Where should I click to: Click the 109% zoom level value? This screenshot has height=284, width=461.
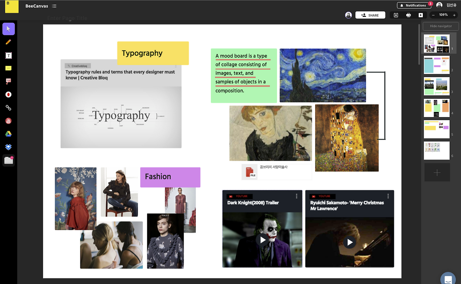click(x=443, y=15)
